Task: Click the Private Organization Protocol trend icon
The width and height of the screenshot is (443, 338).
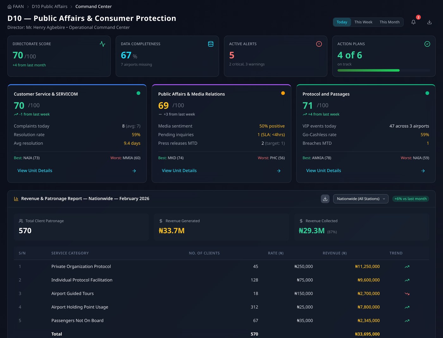Action: click(407, 267)
